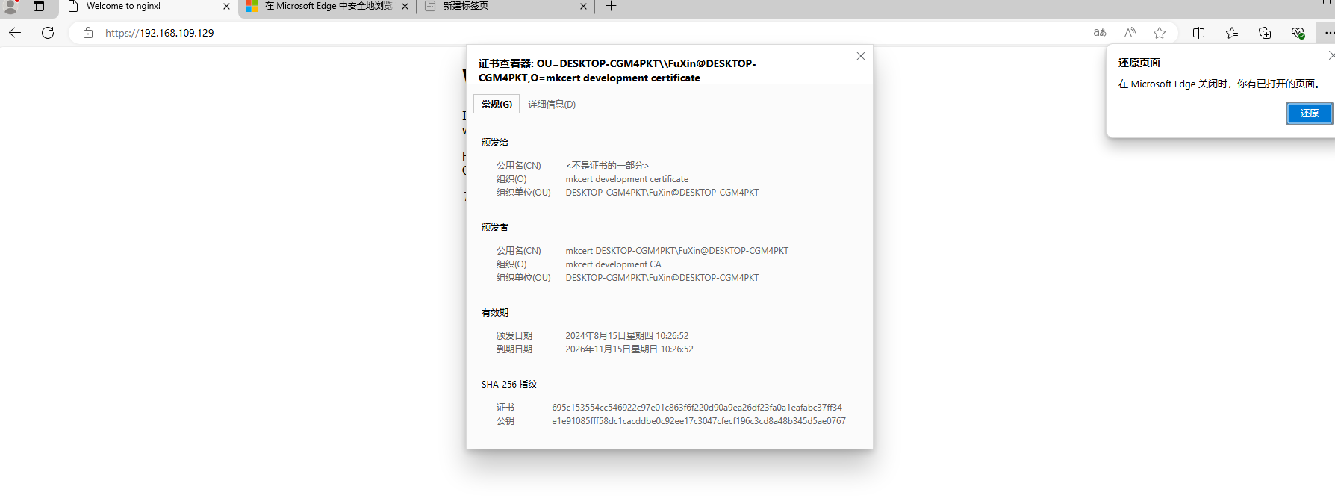1335x504 pixels.
Task: Open the user profile avatar
Action: 10,7
